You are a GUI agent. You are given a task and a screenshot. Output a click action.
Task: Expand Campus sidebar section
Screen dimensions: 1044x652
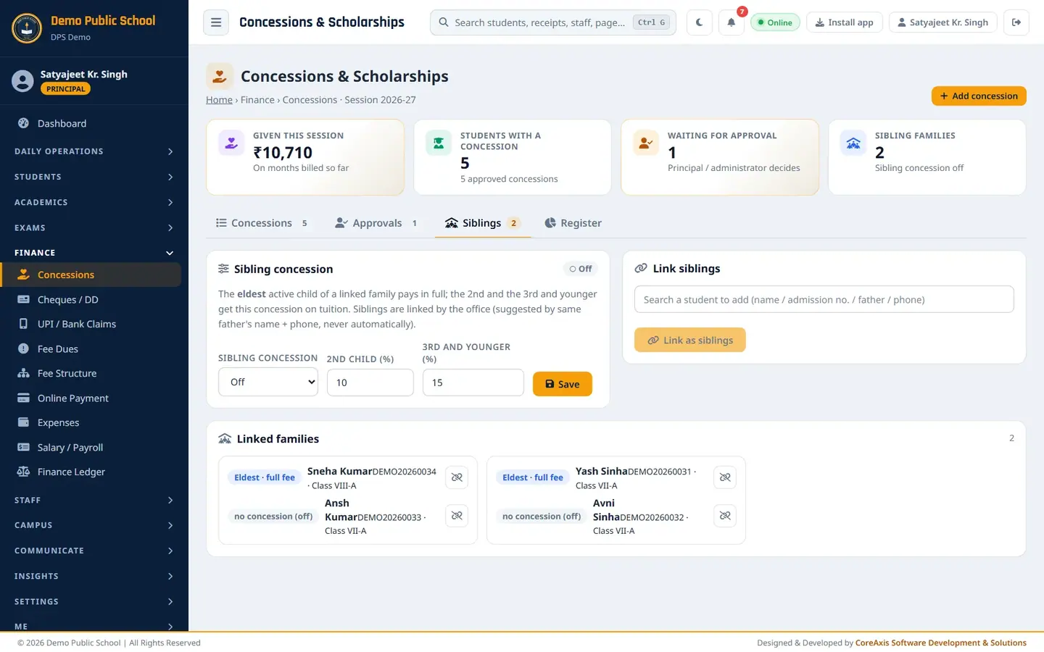94,525
